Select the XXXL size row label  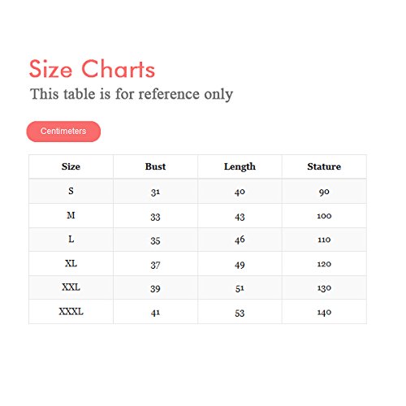71,312
